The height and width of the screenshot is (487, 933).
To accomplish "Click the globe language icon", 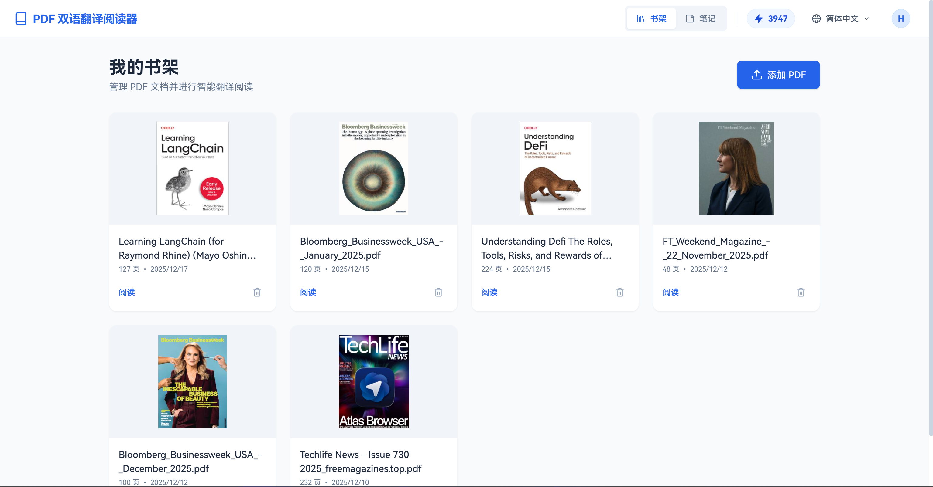I will click(x=816, y=19).
